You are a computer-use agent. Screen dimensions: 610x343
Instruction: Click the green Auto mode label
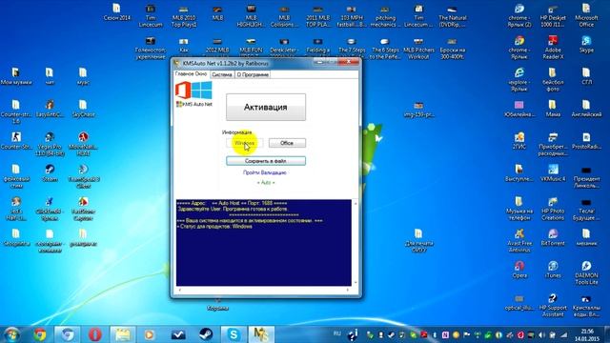(x=266, y=182)
